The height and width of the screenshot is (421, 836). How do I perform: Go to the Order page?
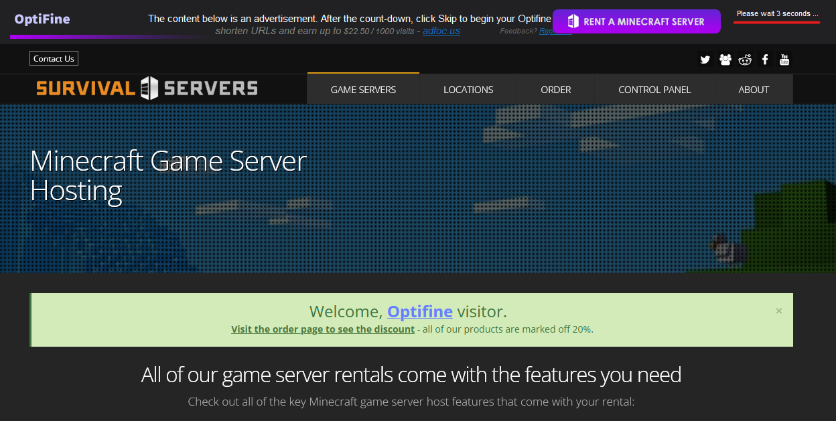(556, 89)
